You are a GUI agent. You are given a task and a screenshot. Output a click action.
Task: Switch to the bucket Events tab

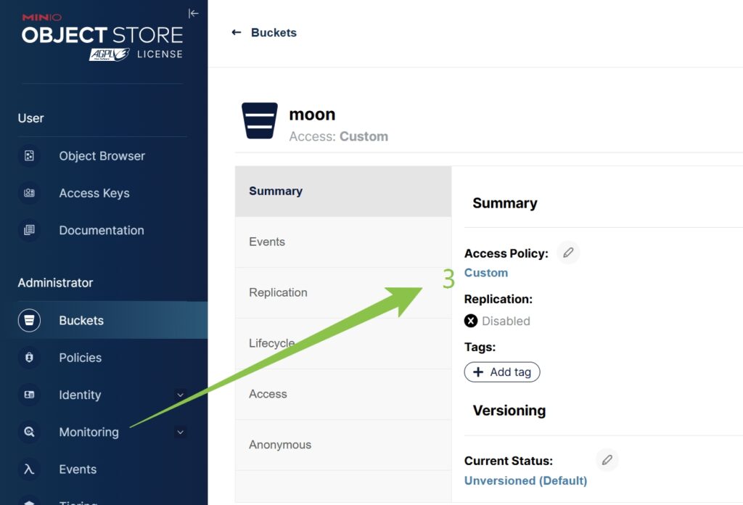[x=267, y=242]
